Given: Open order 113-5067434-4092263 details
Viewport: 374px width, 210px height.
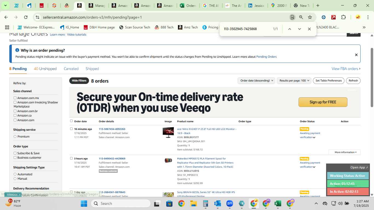Looking at the screenshot, I should click(x=112, y=129).
